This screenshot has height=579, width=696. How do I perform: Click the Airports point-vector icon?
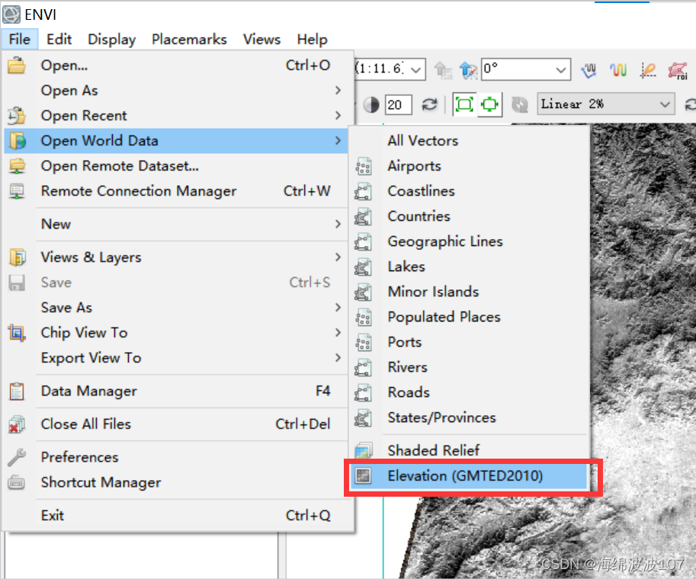pyautogui.click(x=363, y=166)
